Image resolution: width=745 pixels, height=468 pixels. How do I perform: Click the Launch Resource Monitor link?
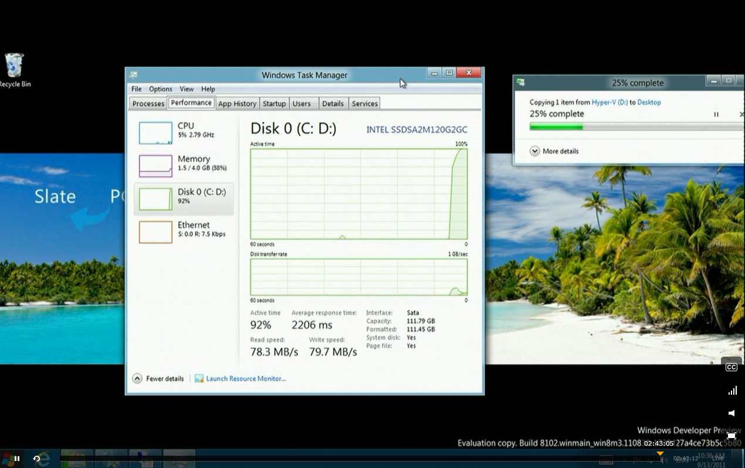[245, 379]
